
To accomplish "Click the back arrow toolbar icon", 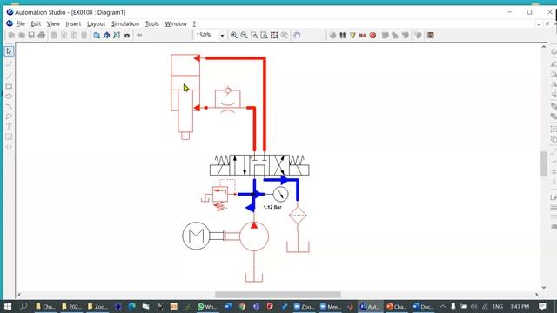I will (x=139, y=35).
